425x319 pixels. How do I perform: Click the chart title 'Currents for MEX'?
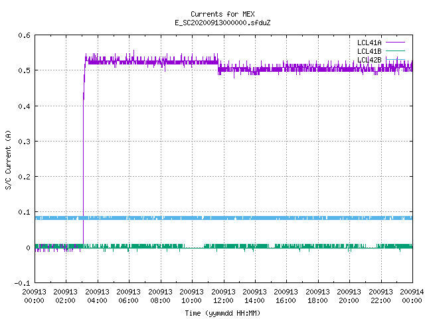[222, 14]
